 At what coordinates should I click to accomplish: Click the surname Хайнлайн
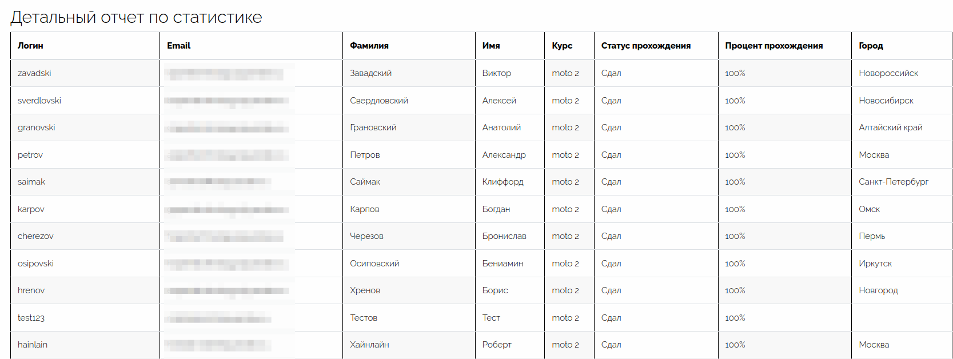[x=369, y=345]
